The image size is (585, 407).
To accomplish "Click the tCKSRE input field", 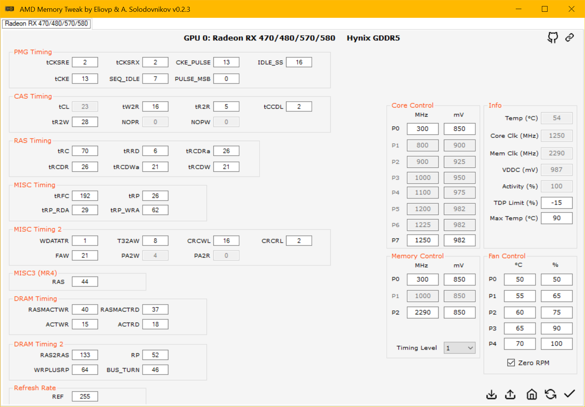I will (x=85, y=62).
